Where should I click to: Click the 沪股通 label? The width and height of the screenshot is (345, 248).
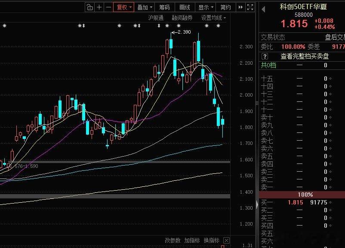[156, 18]
